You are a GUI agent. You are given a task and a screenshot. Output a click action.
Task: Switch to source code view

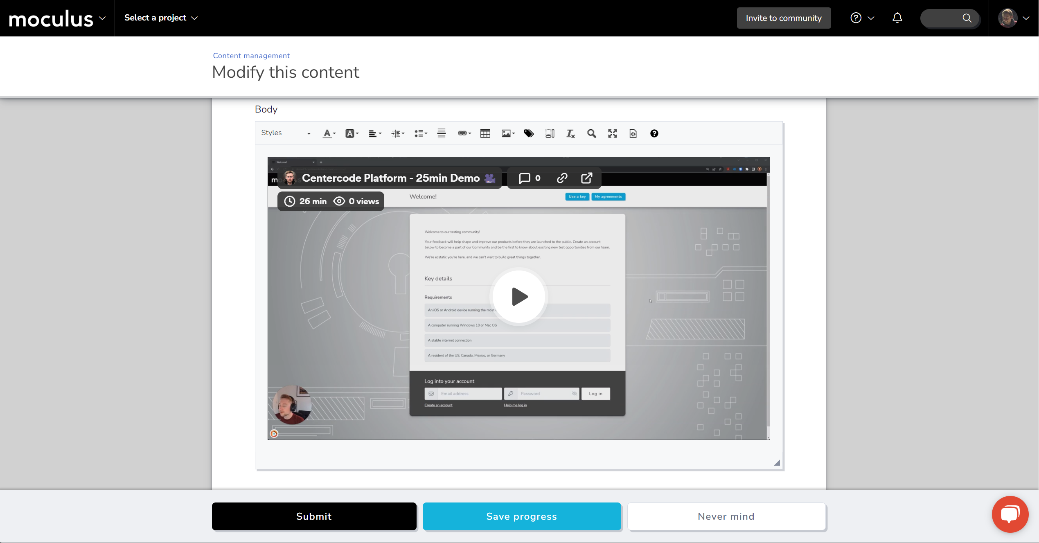tap(633, 133)
